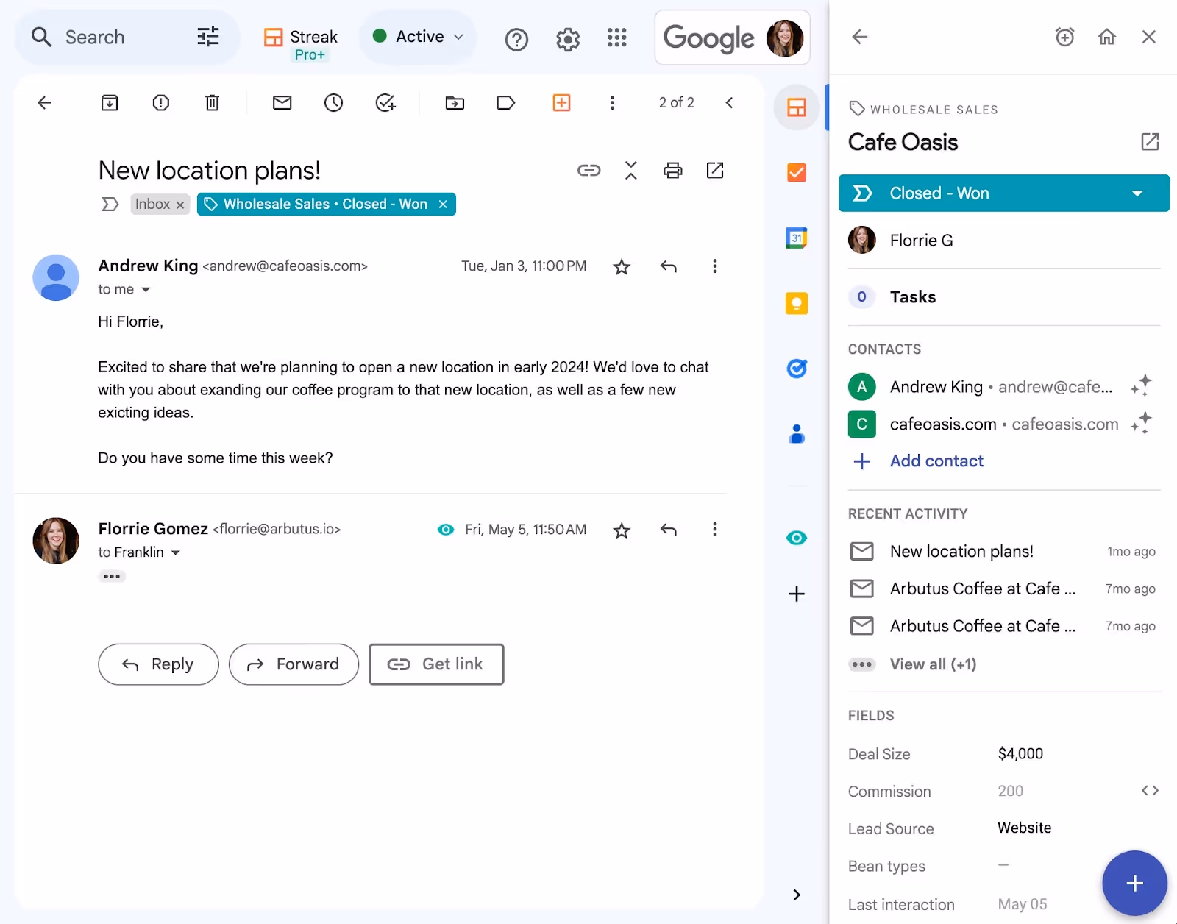
Task: Open the conversation in new window
Action: [x=715, y=171]
